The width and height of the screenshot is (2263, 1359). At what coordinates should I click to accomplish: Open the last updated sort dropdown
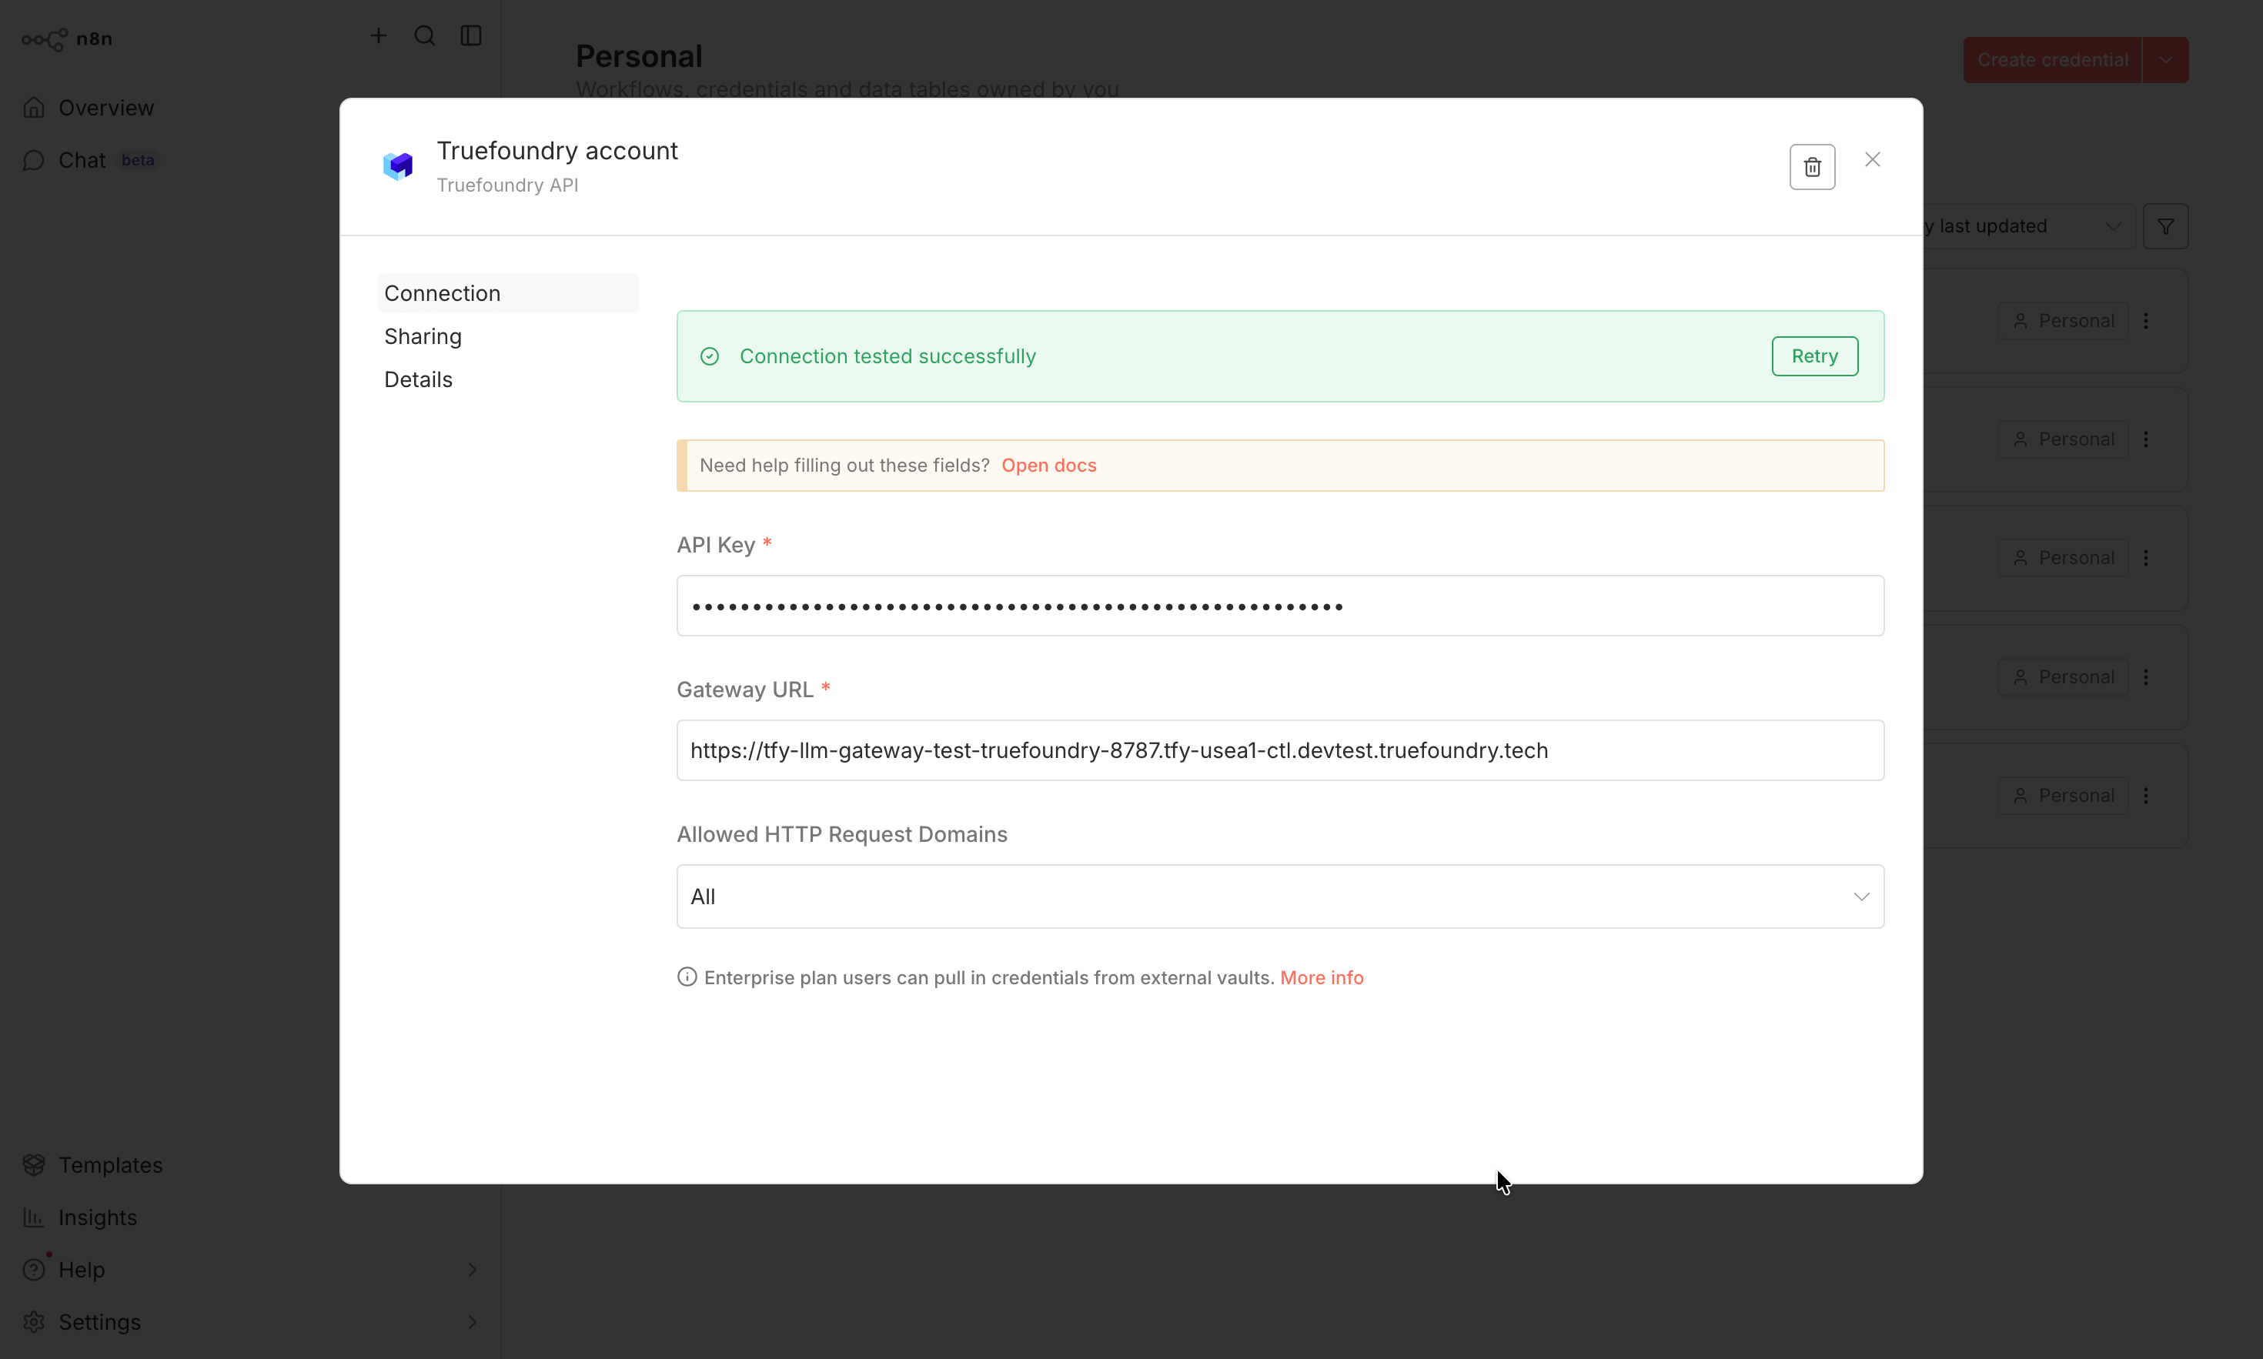2015,225
